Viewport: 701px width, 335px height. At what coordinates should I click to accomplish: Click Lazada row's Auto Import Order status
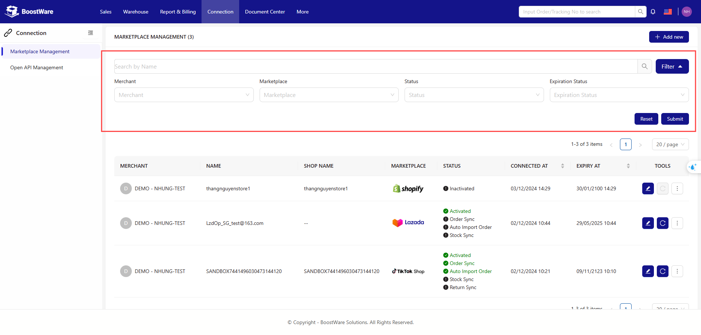click(467, 227)
